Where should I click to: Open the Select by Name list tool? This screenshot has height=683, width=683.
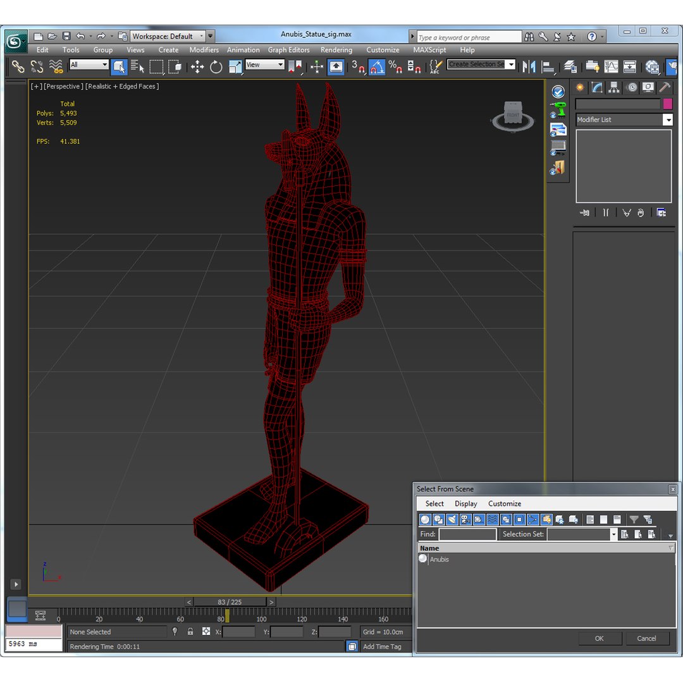click(x=137, y=66)
